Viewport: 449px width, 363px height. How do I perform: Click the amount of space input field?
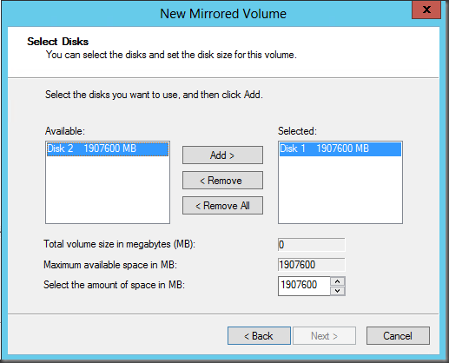[304, 286]
